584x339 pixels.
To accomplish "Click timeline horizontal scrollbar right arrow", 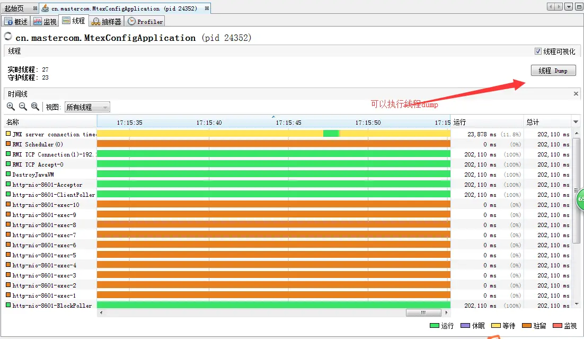I will click(446, 312).
